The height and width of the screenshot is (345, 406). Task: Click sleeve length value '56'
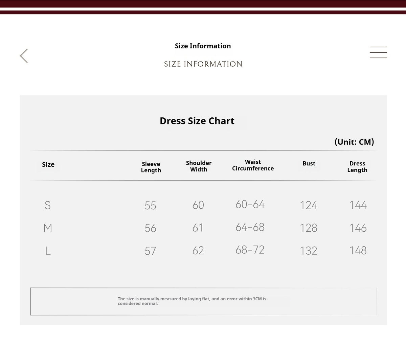coord(151,228)
